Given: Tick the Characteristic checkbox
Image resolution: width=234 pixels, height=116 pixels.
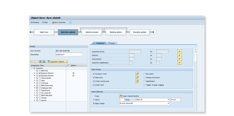Looking at the screenshot, I should 40,78.
